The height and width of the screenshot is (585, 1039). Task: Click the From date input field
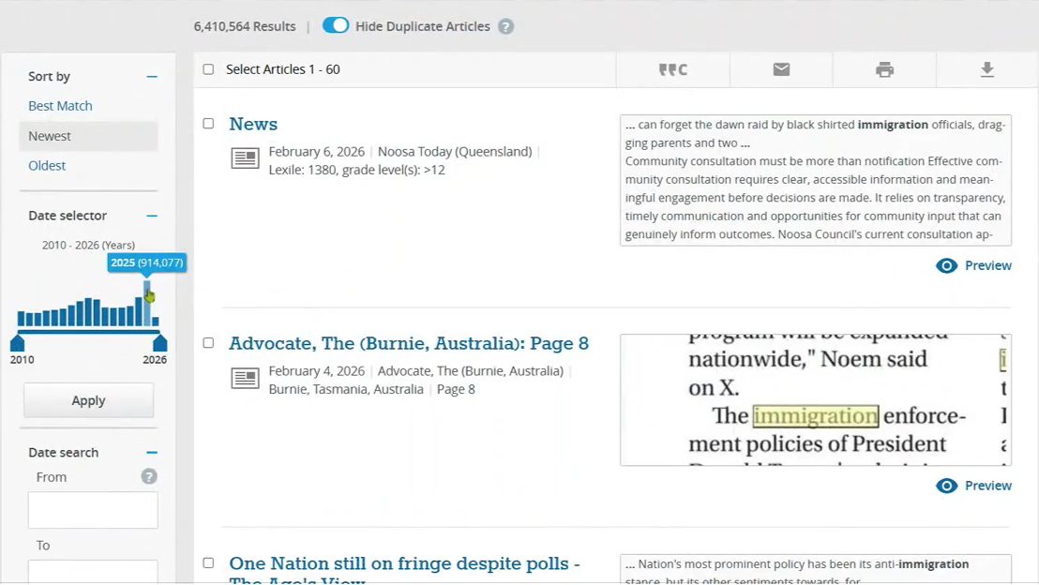click(x=93, y=510)
